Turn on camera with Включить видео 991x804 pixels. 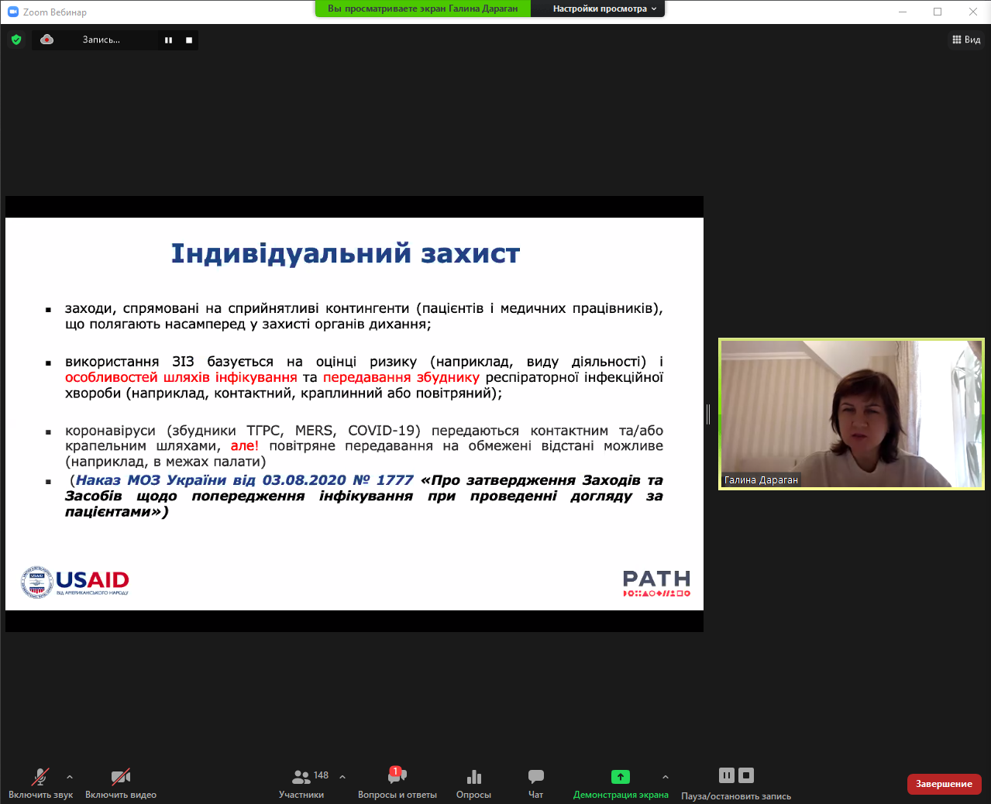(x=120, y=777)
